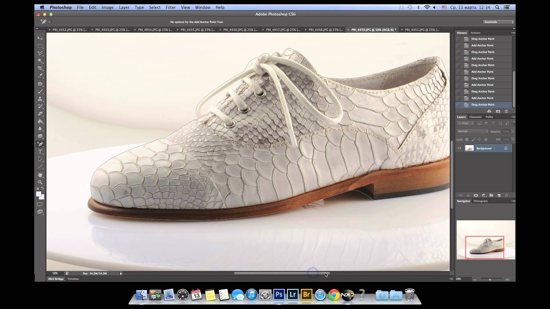Screen dimensions: 550x309
Task: Create a new layer
Action: click(499, 195)
